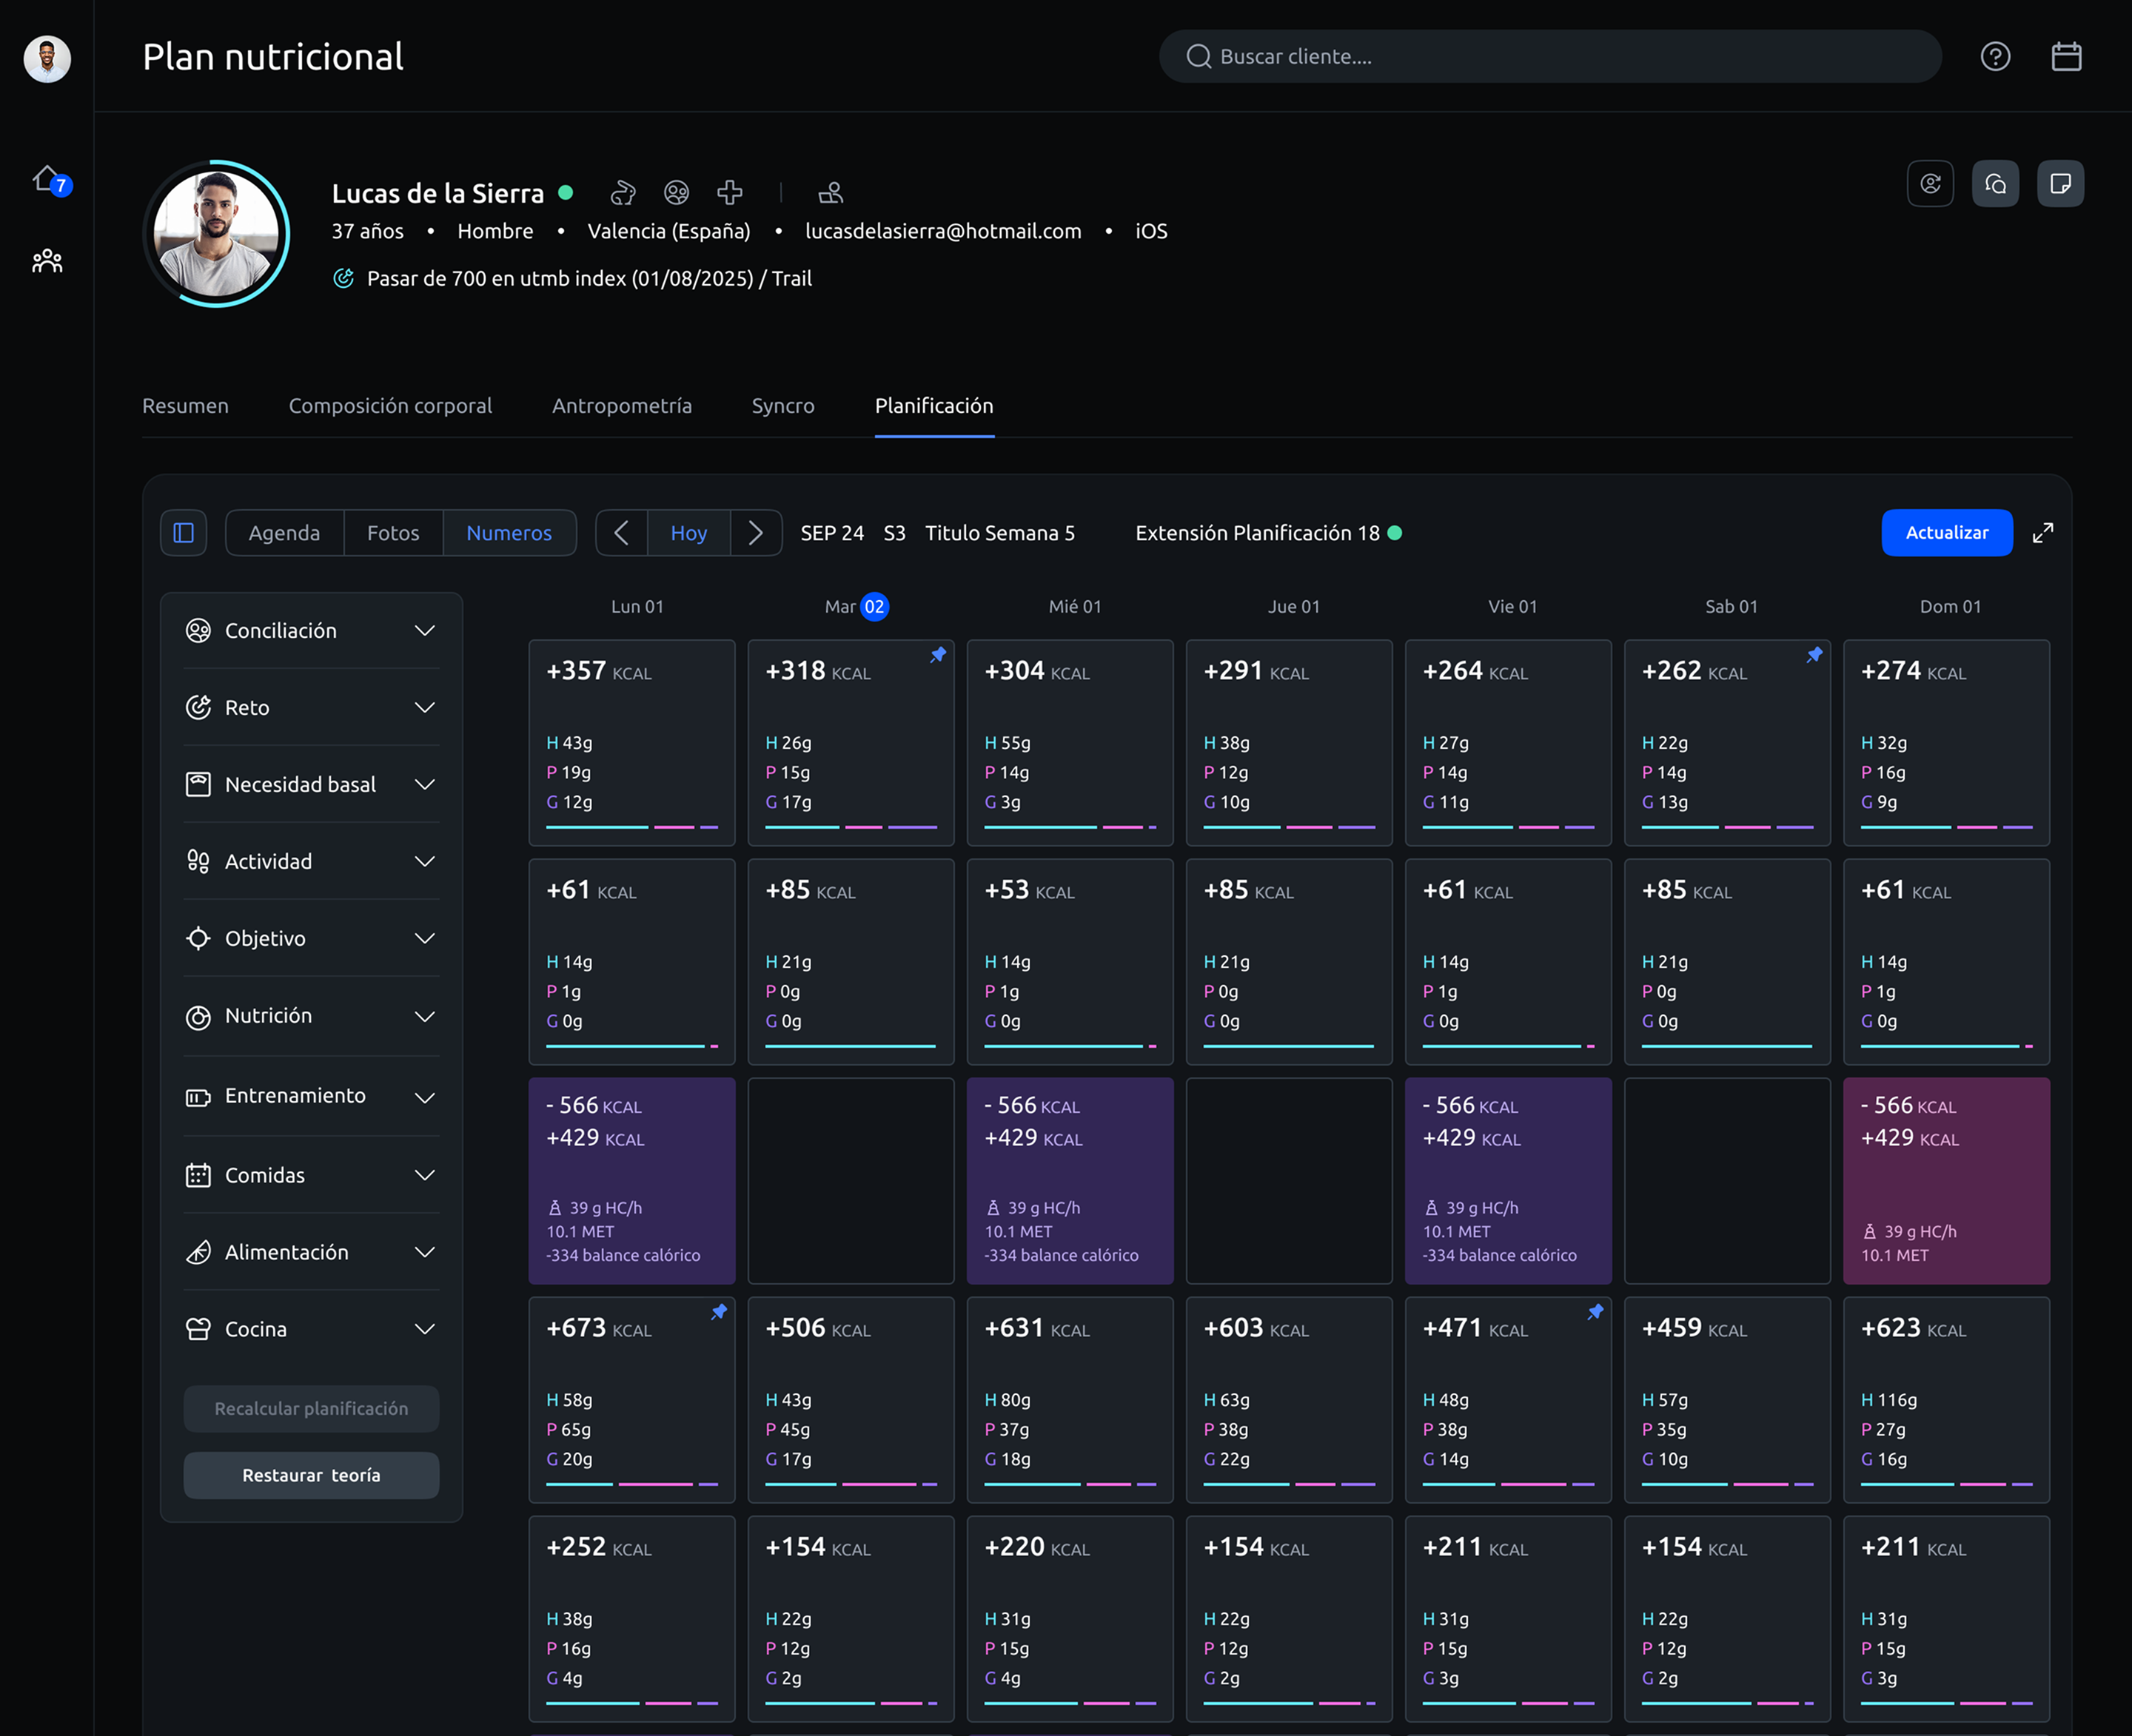Expand the Entrenamiento section chevron

click(425, 1097)
